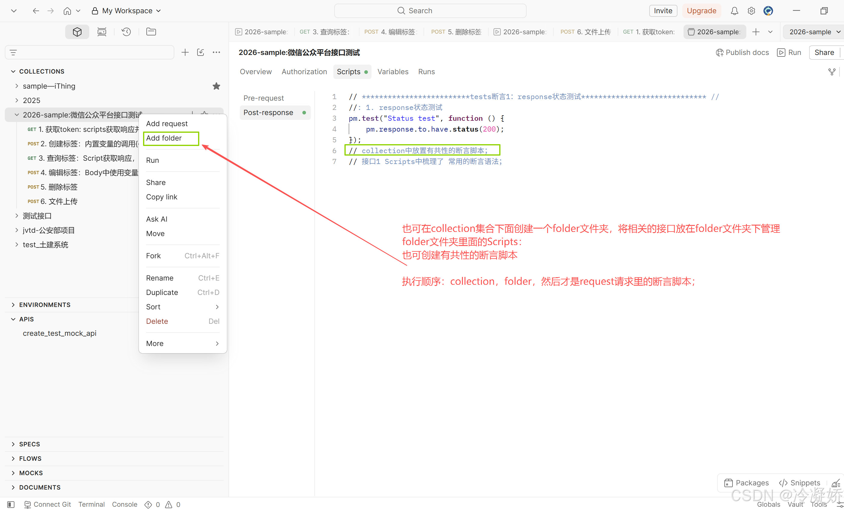Open create_test_mock_api item
844x510 pixels.
click(60, 333)
